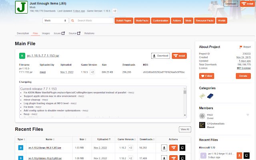Click the Donate button
Screen dimensions: 256x160
pyautogui.click(x=243, y=76)
